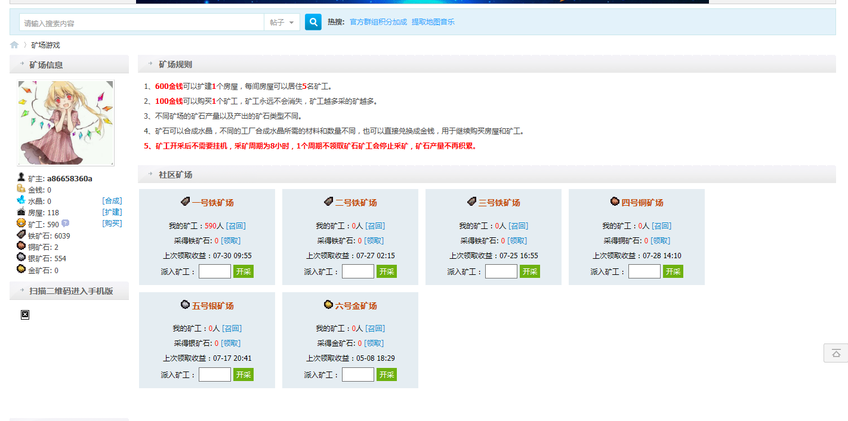This screenshot has height=421, width=848.
Task: Click the 派入矿工 input for 五号银矿场
Action: [x=215, y=374]
